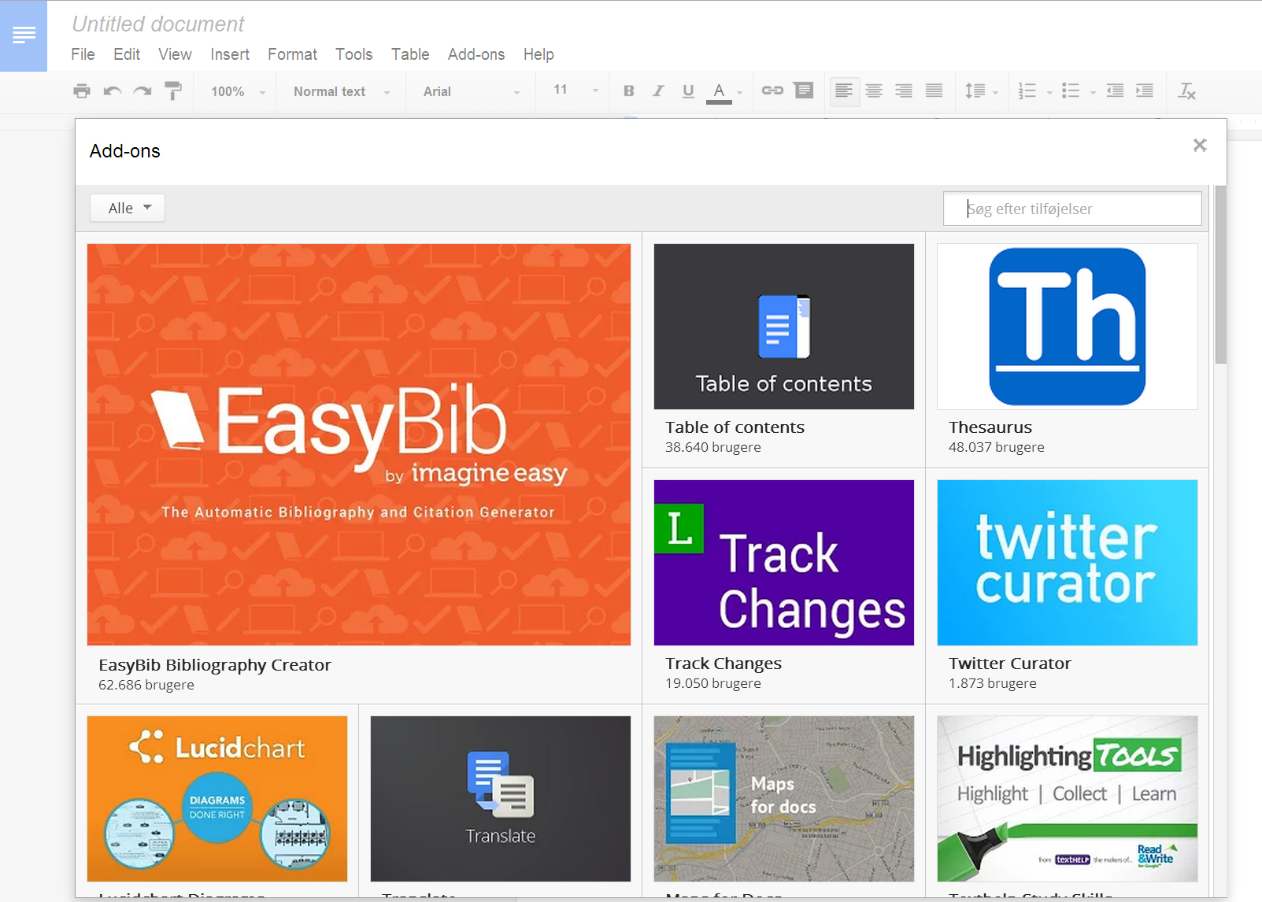Open the text color picker
This screenshot has width=1262, height=902.
click(x=719, y=91)
